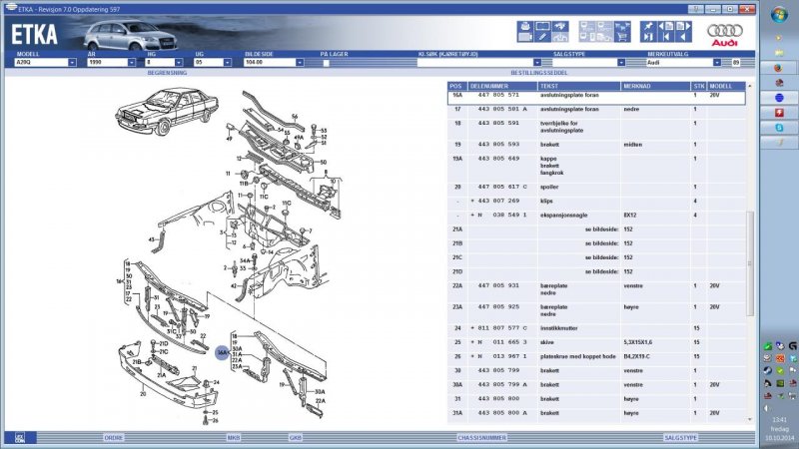Open the red Flash taskbar application
799x449 pixels.
tap(779, 113)
